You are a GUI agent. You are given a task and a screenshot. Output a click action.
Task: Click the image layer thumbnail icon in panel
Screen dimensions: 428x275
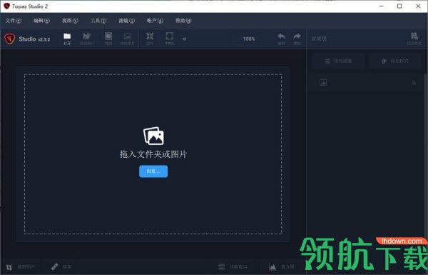(323, 82)
